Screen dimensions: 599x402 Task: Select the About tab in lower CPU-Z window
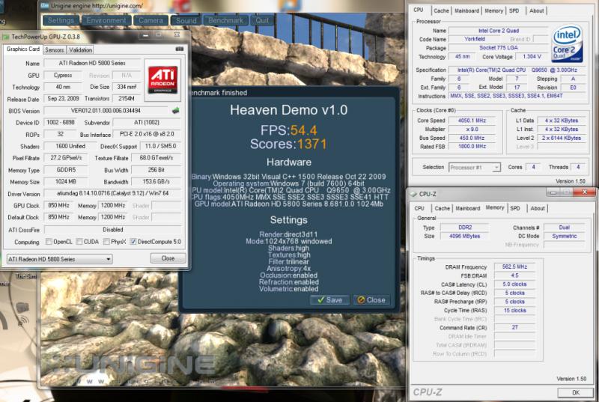coord(538,208)
